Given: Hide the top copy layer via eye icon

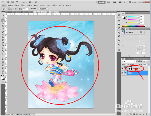Looking at the screenshot, I should [x=123, y=68].
